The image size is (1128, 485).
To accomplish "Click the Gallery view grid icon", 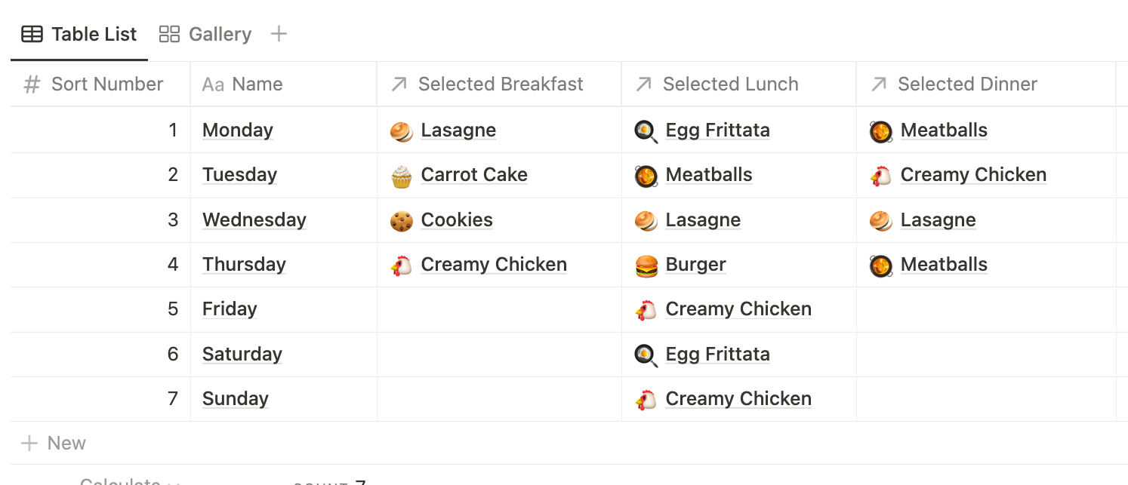I will [x=169, y=34].
